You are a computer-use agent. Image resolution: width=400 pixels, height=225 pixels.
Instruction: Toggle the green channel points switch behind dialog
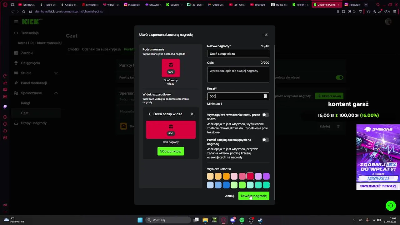pos(339,77)
